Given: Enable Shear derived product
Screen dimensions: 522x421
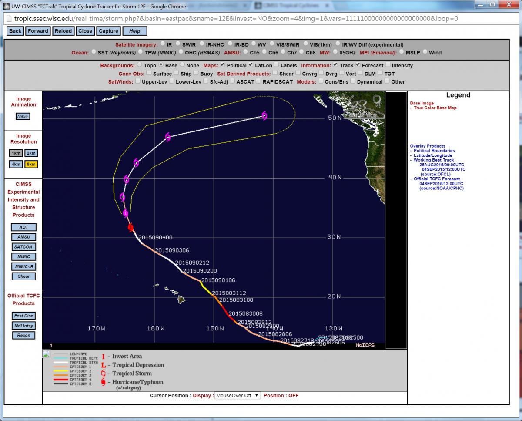Looking at the screenshot, I should 274,73.
